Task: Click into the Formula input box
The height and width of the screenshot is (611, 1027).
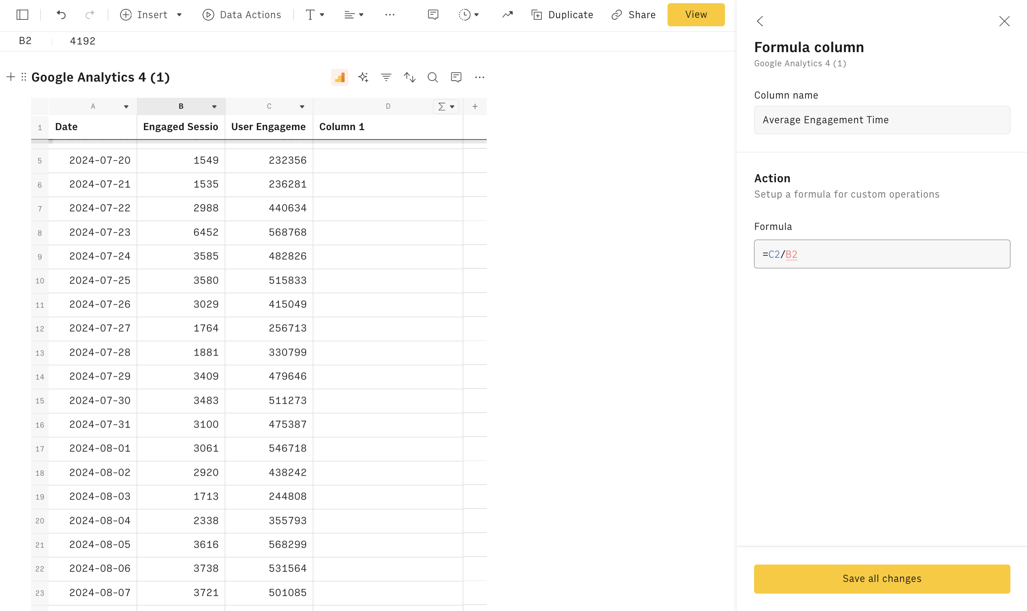Action: pos(881,254)
